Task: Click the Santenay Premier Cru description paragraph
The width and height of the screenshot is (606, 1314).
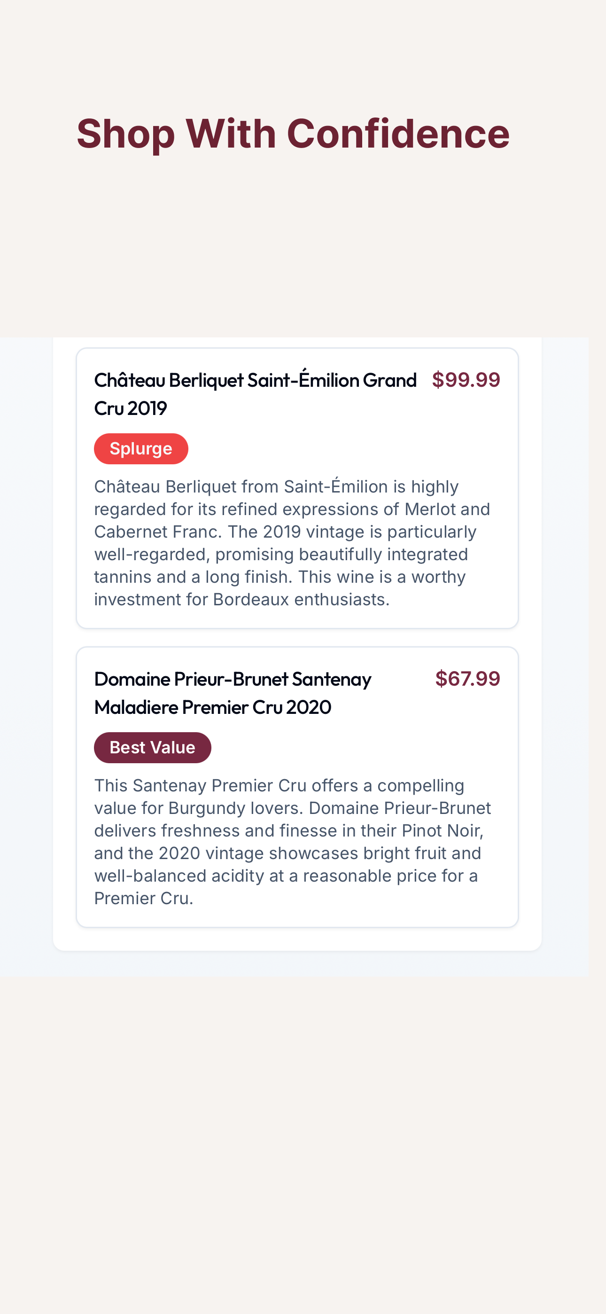Action: click(x=293, y=842)
